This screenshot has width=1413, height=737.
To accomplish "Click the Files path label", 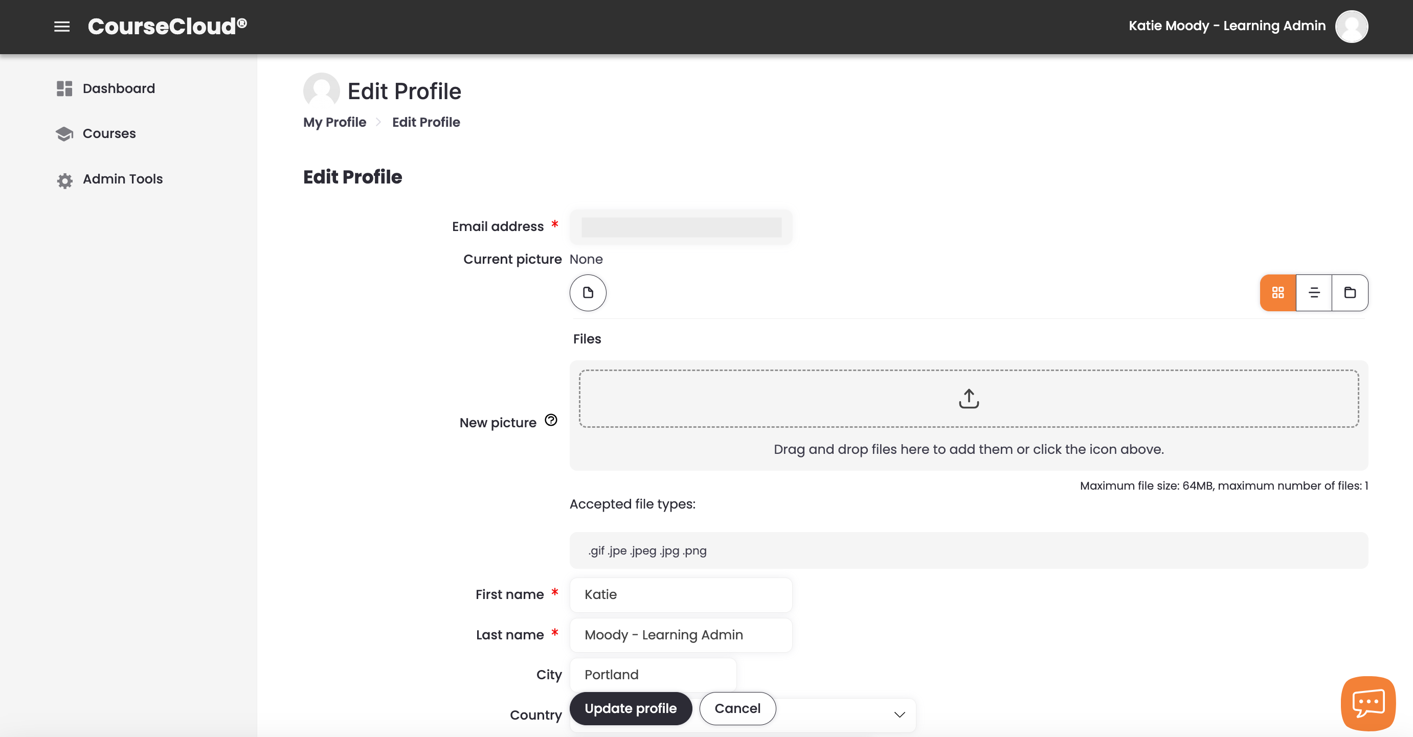I will [587, 339].
